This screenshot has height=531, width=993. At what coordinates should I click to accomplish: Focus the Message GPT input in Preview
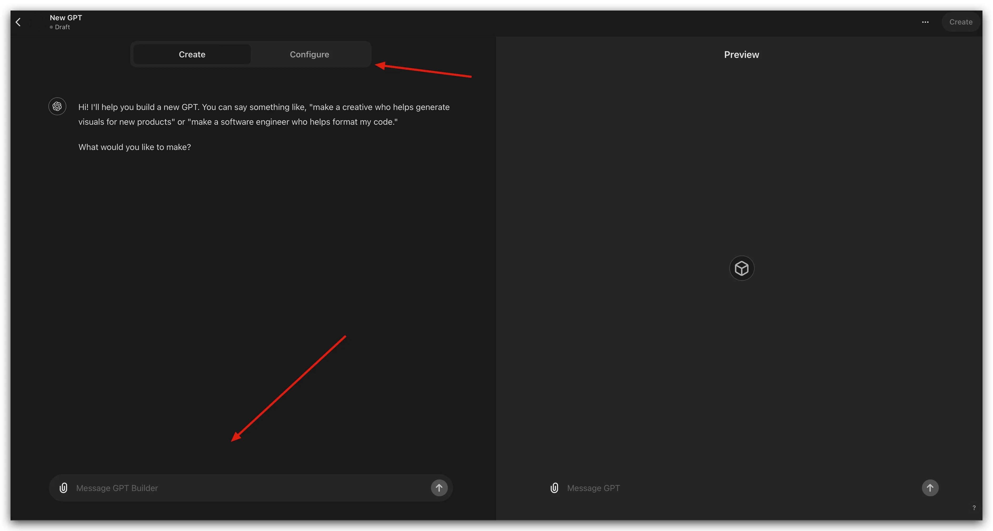tap(733, 488)
